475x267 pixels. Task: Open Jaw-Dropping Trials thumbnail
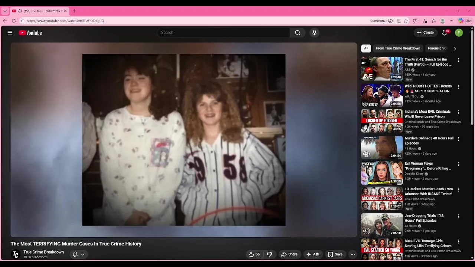click(382, 225)
